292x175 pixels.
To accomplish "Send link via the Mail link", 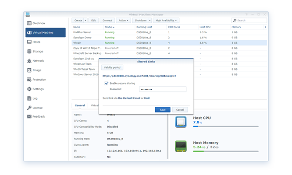I will 147,98.
